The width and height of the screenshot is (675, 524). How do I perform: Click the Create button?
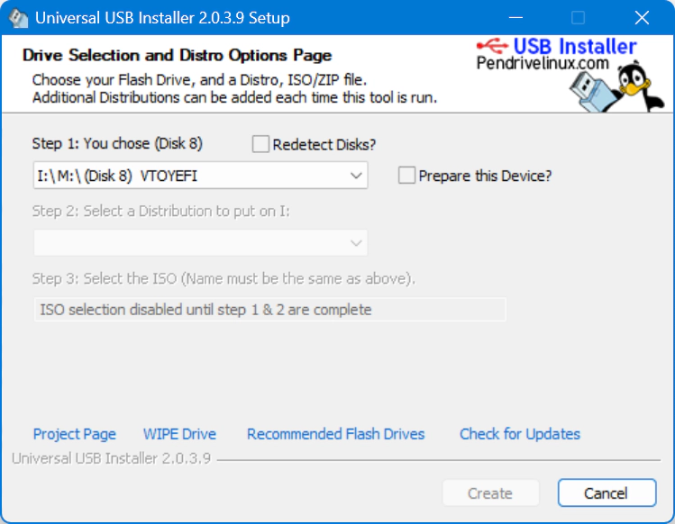[490, 493]
